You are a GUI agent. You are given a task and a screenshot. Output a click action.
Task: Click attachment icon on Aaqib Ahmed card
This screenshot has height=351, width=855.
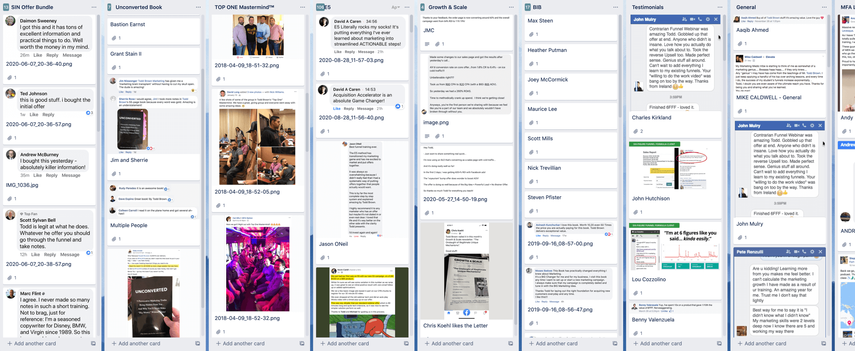[740, 44]
